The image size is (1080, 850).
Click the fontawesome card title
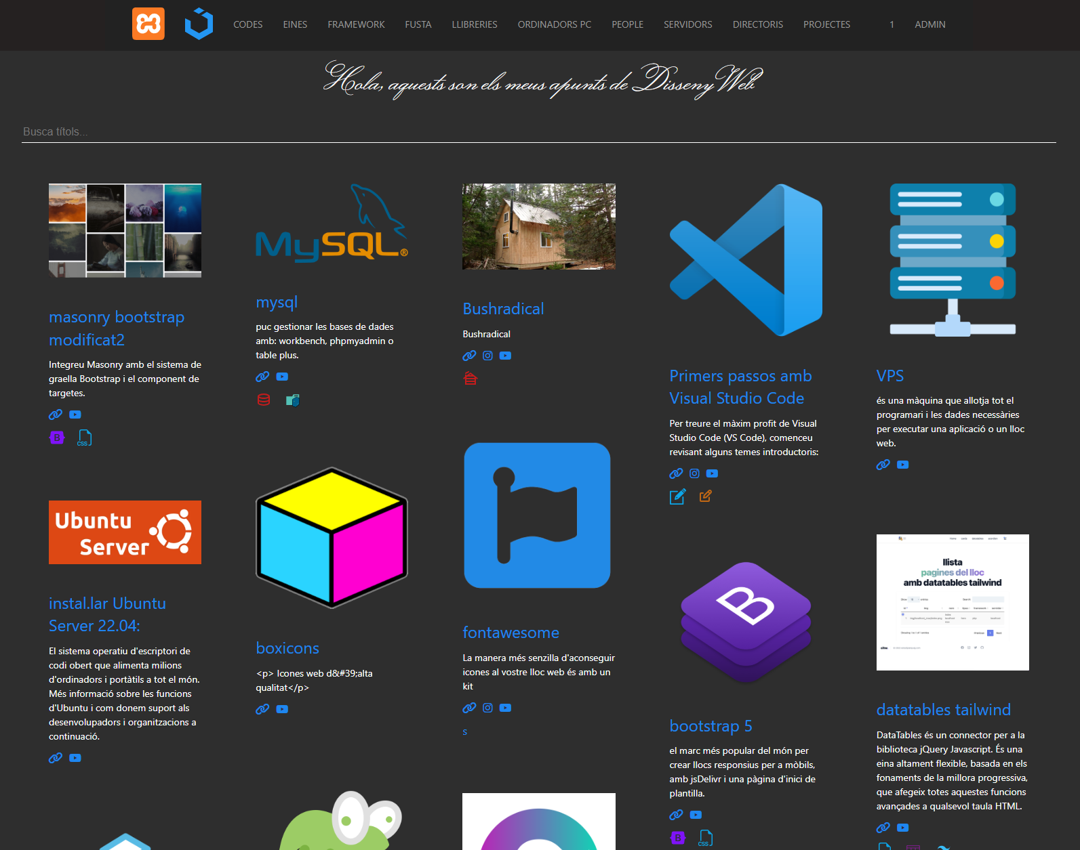(511, 633)
